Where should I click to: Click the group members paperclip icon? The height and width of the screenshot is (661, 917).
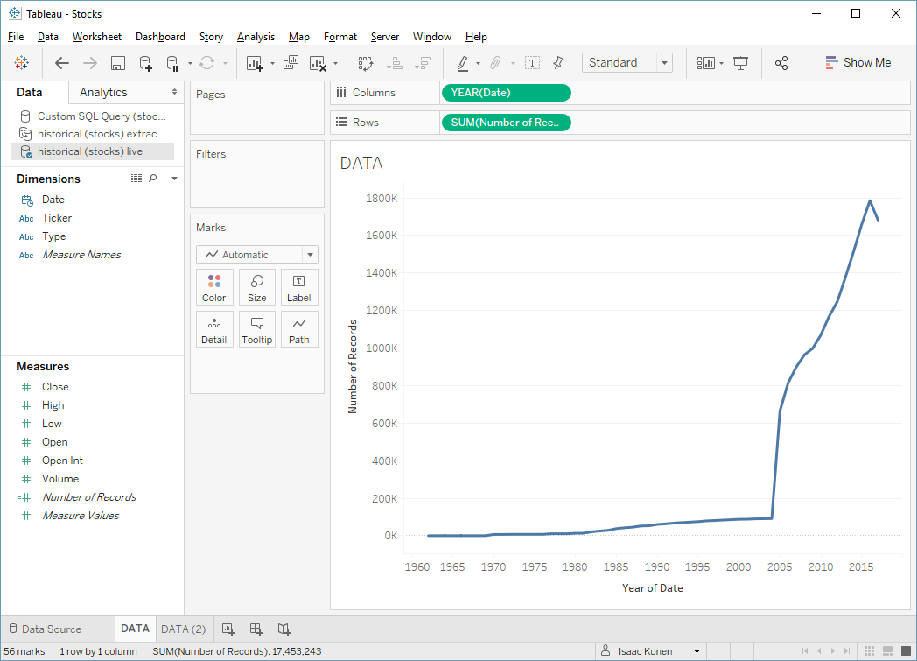pyautogui.click(x=495, y=62)
